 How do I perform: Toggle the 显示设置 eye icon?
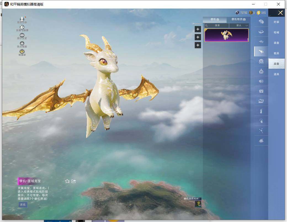(x=22, y=35)
